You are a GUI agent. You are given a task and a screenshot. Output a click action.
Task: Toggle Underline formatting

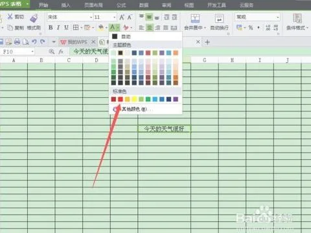pos(66,27)
